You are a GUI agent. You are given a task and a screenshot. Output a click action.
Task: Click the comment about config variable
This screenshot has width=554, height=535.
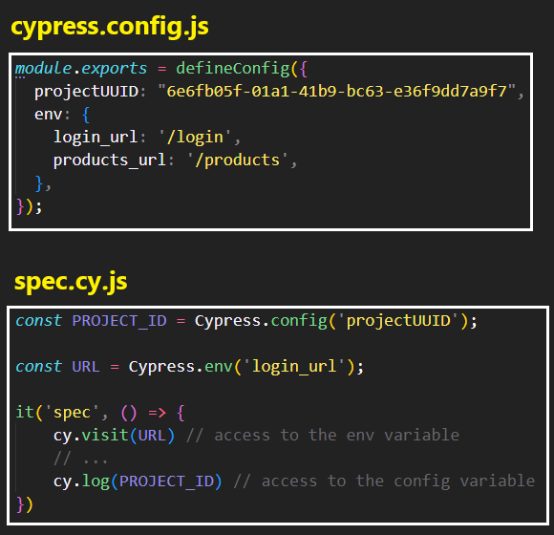384,481
